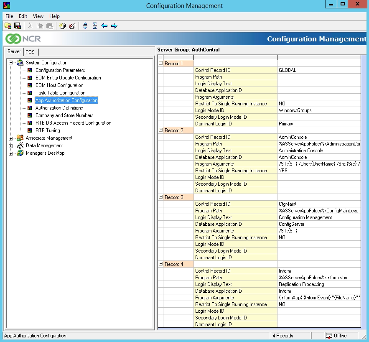369x342 pixels.
Task: Open RTE DB Access Record Configuration
Action: pos(73,123)
